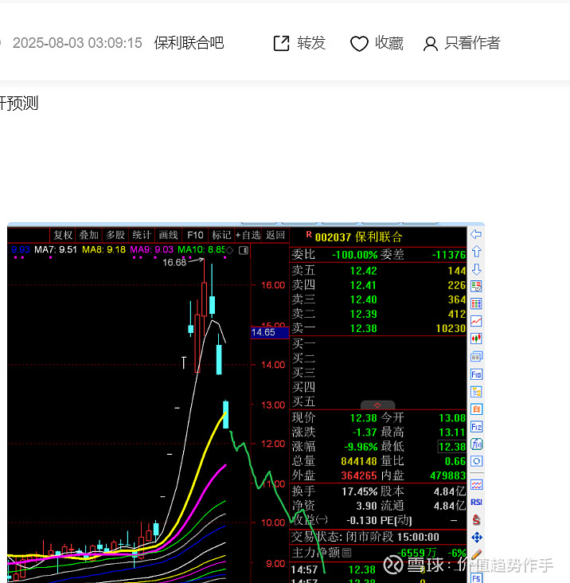Open the 主力净额 list icon
The height and width of the screenshot is (583, 570).
(x=346, y=553)
